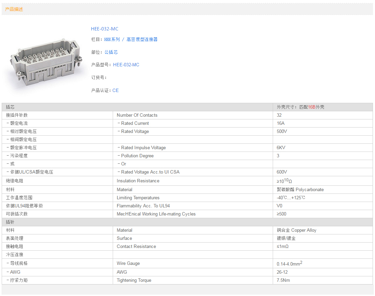Click the 聚碳酸酯 Polycarbonate value cell
The height and width of the screenshot is (296, 375).
tap(300, 189)
